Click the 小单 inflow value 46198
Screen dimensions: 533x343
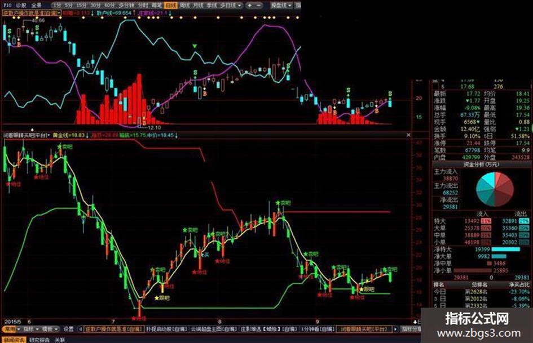[472, 242]
